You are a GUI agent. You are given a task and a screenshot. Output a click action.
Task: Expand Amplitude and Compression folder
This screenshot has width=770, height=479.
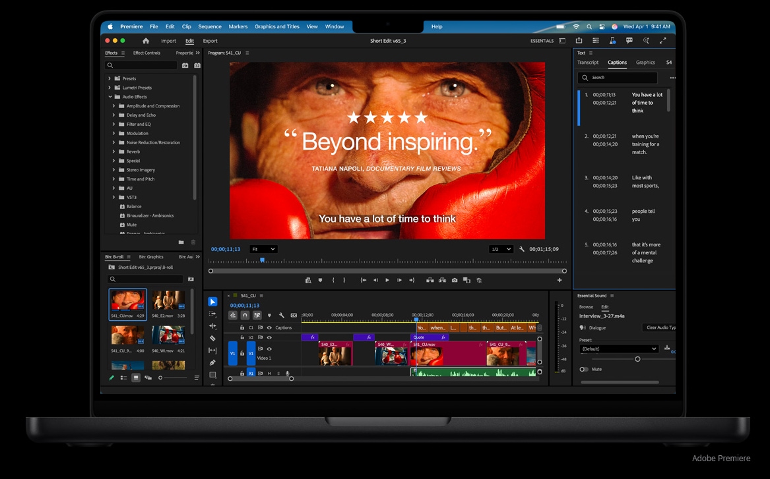(x=114, y=106)
